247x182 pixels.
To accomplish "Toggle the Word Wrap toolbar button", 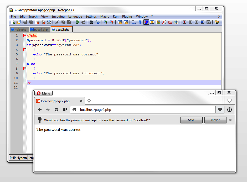I will [134, 22].
